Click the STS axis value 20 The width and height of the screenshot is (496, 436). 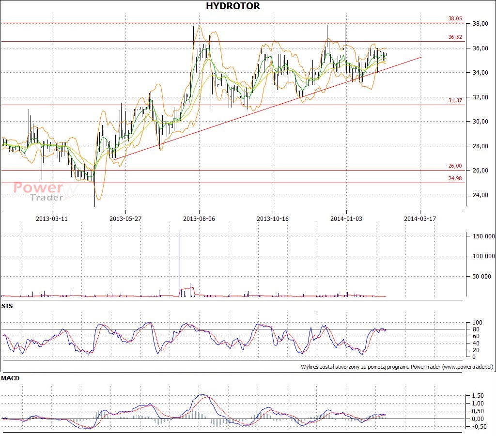click(476, 350)
